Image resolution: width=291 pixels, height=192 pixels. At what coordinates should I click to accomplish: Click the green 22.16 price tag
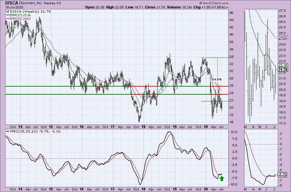[x=283, y=65]
